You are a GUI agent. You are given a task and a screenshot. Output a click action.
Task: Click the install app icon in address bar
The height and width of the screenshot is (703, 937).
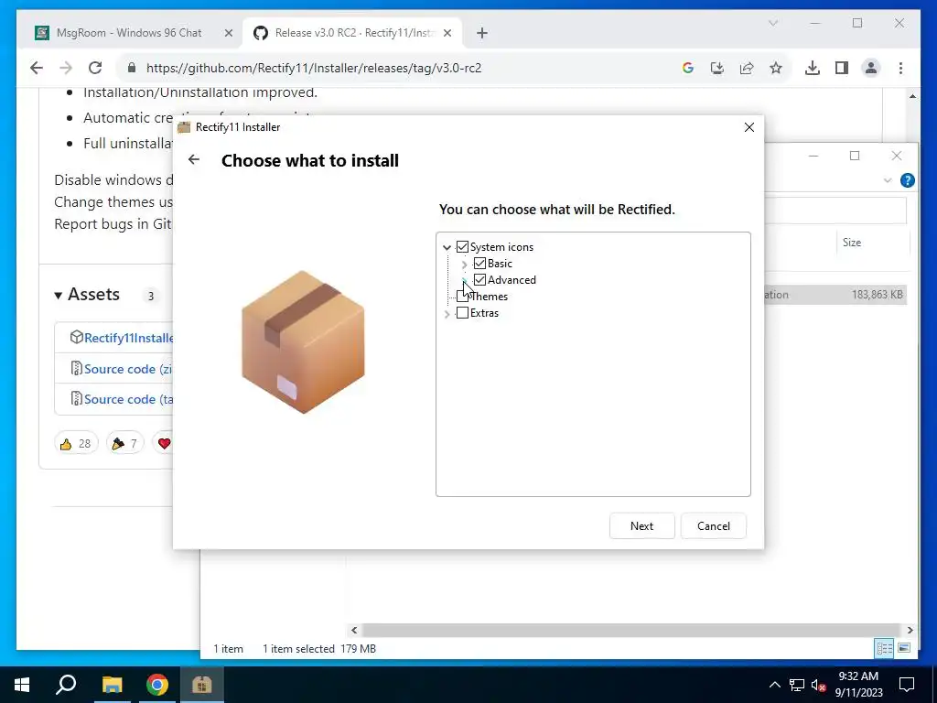(717, 68)
